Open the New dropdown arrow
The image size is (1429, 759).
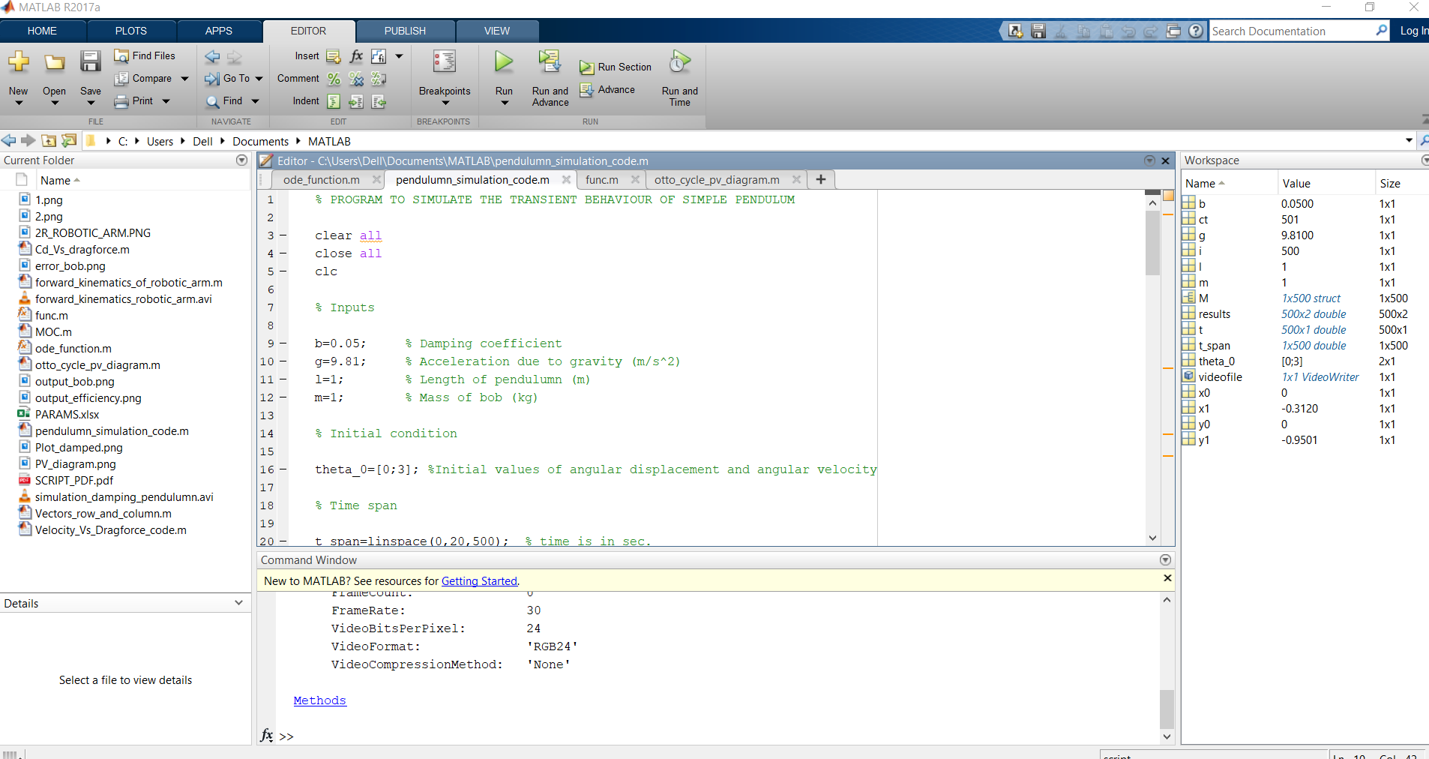tap(19, 103)
